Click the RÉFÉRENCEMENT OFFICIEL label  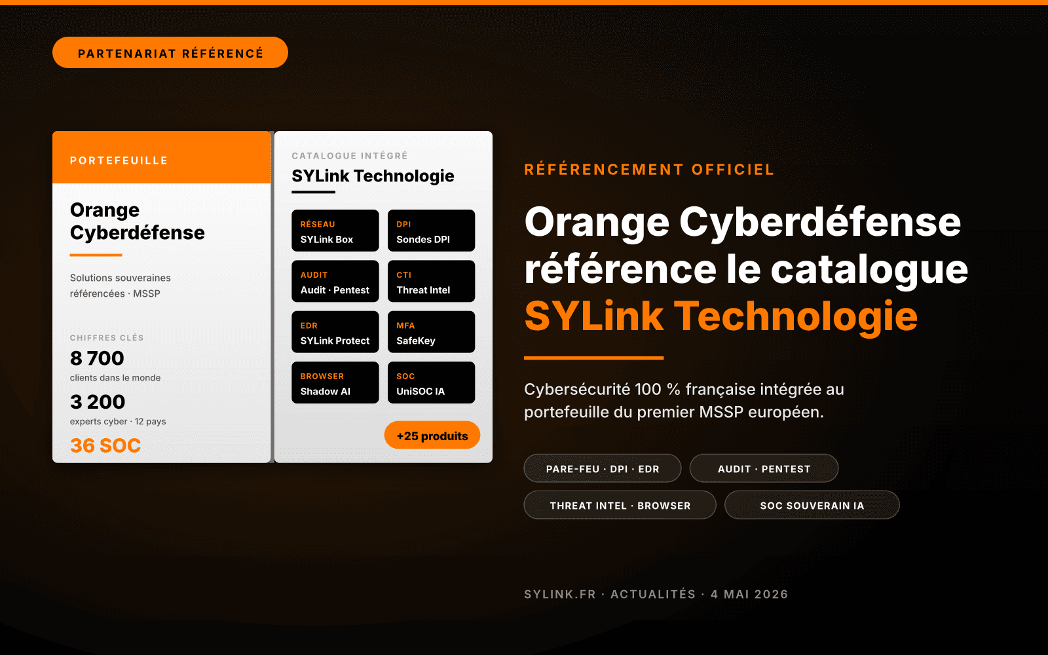[x=649, y=170]
